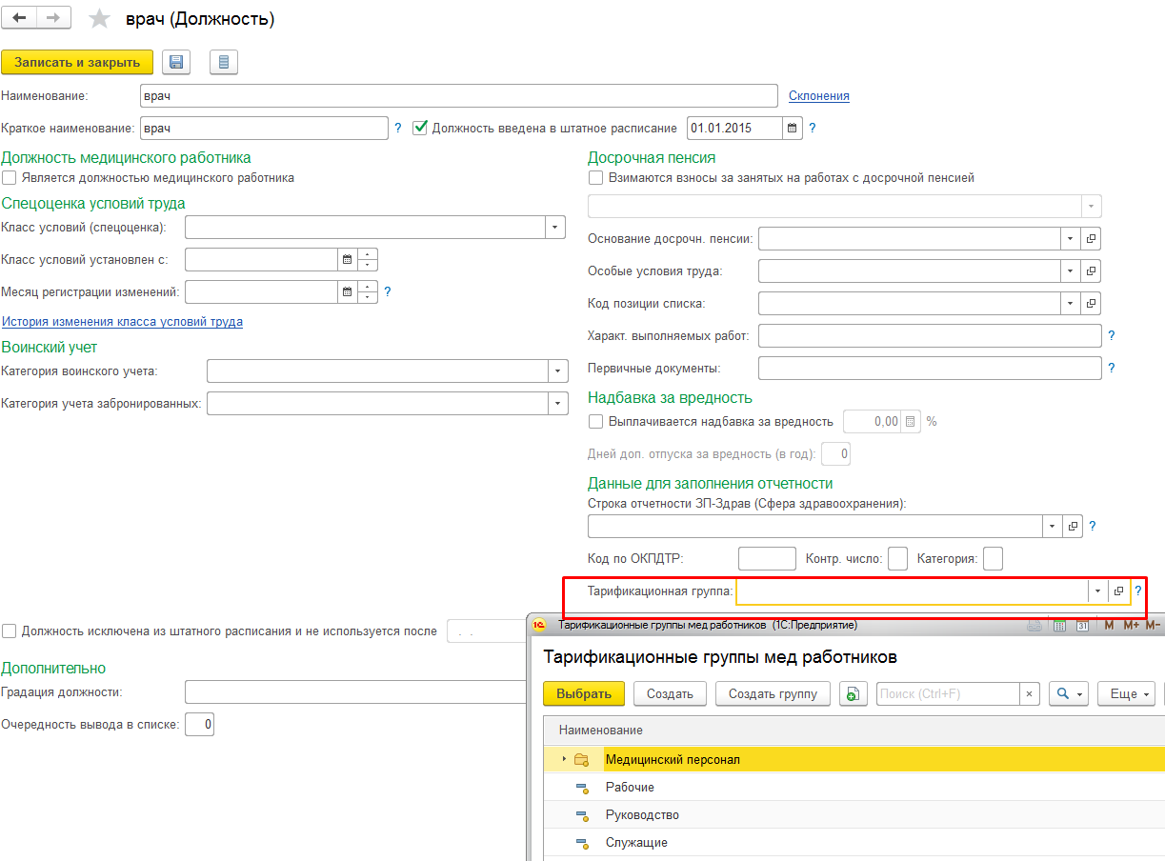Expand Категория воинского учета dropdown
This screenshot has height=861, width=1165.
coord(558,371)
